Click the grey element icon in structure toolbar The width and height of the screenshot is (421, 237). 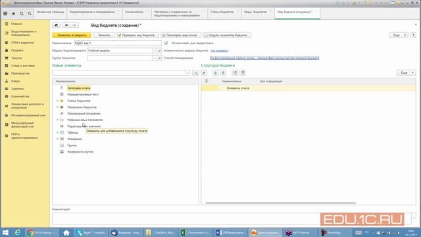pyautogui.click(x=235, y=73)
